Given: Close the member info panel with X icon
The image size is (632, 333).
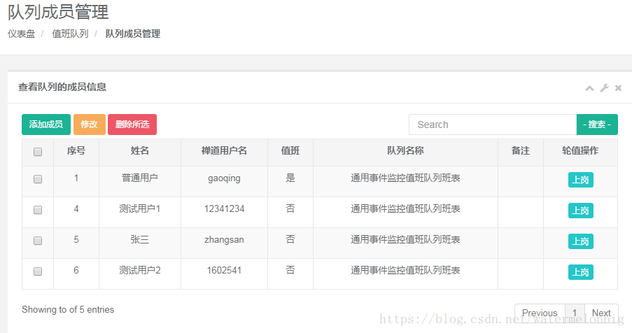Looking at the screenshot, I should coord(618,88).
